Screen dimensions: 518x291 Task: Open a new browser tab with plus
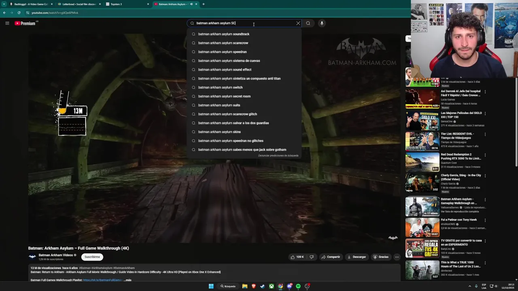(x=203, y=4)
